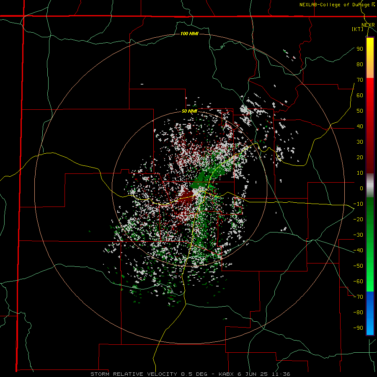Click the NEXR label above the color scale

(368, 25)
